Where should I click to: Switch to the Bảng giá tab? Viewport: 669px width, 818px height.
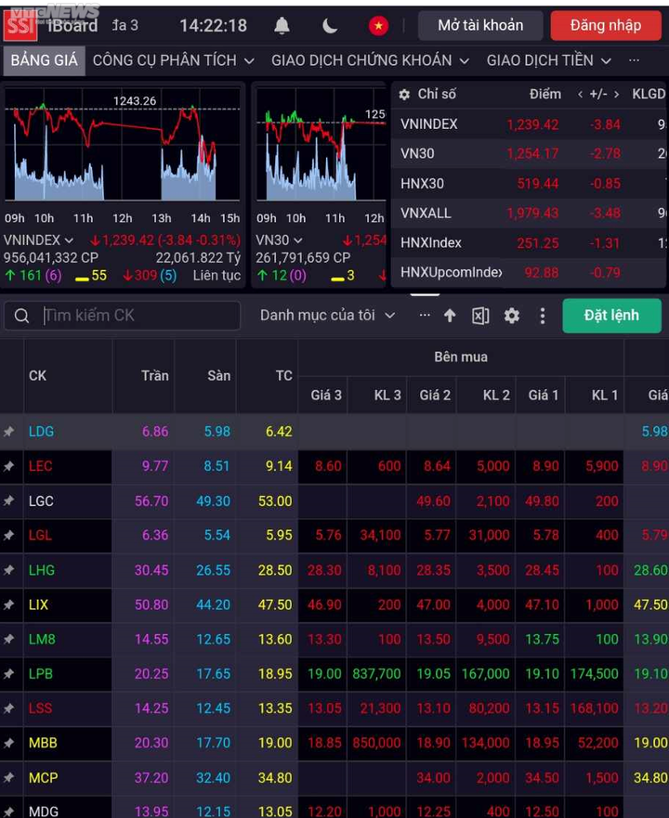point(44,60)
